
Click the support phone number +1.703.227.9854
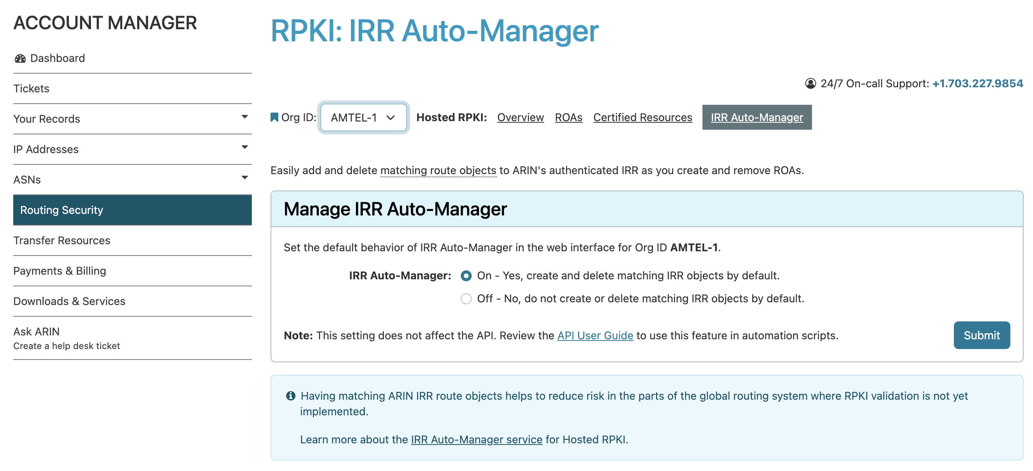tap(977, 83)
